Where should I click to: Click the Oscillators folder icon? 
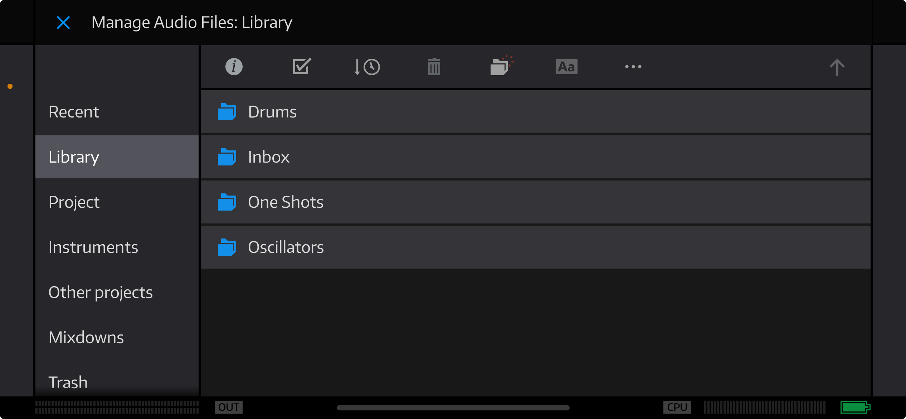(x=227, y=247)
